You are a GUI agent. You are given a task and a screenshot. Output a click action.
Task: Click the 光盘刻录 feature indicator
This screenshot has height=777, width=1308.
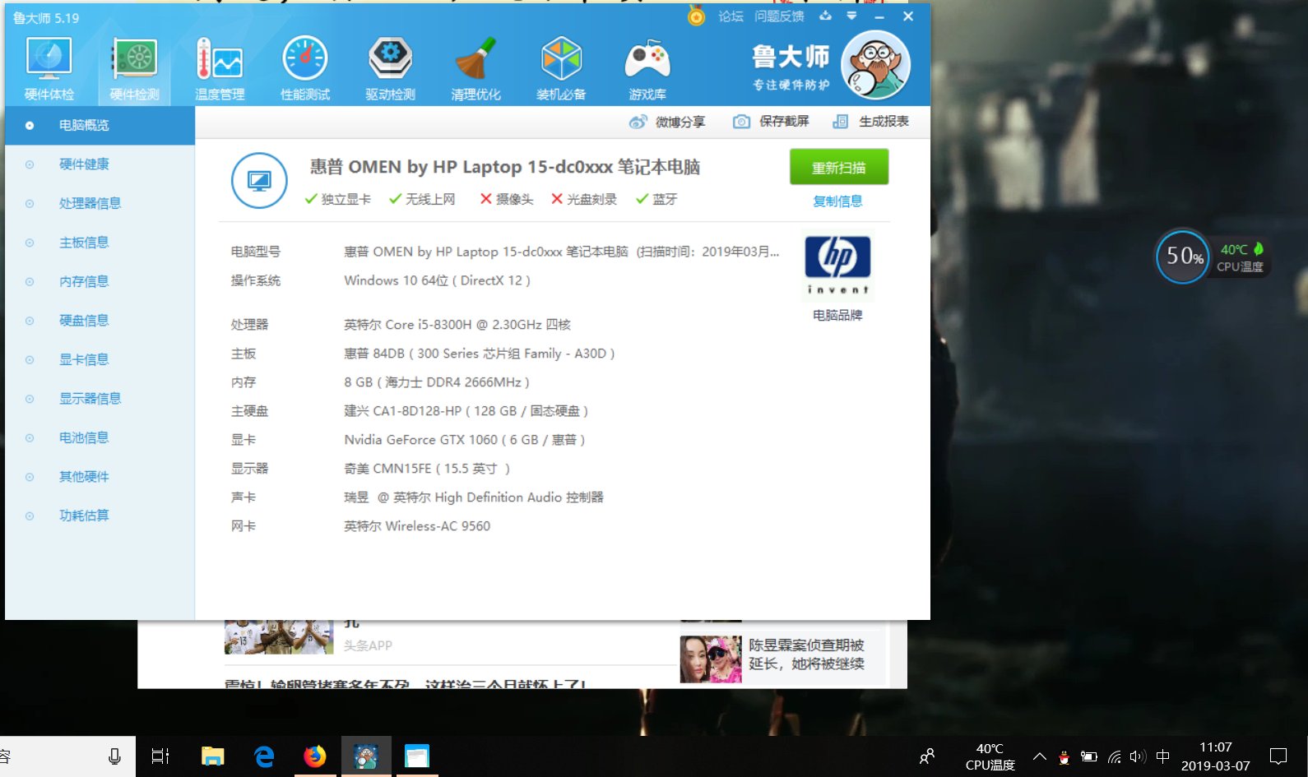(x=584, y=199)
